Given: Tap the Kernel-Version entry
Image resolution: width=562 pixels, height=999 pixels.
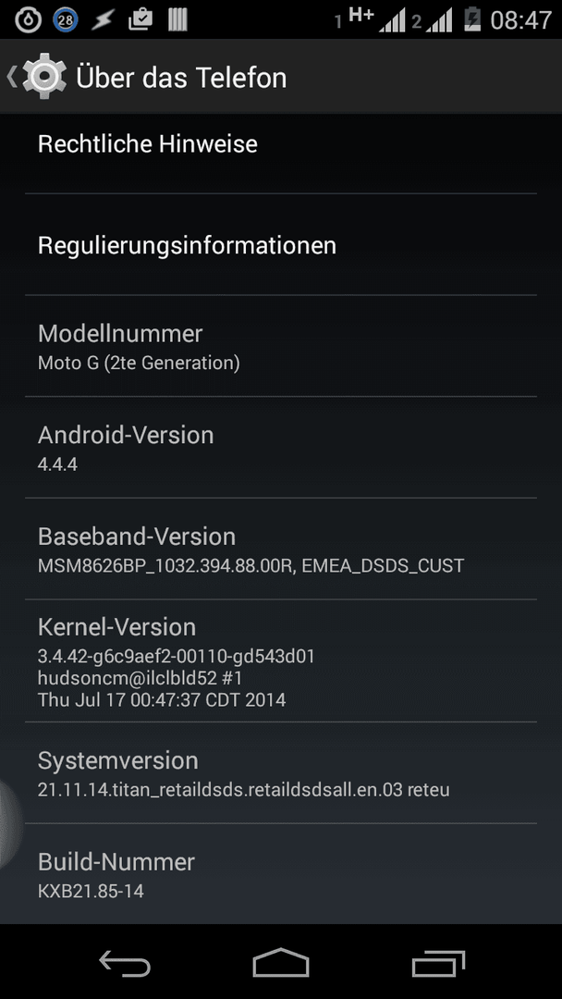Looking at the screenshot, I should [281, 661].
